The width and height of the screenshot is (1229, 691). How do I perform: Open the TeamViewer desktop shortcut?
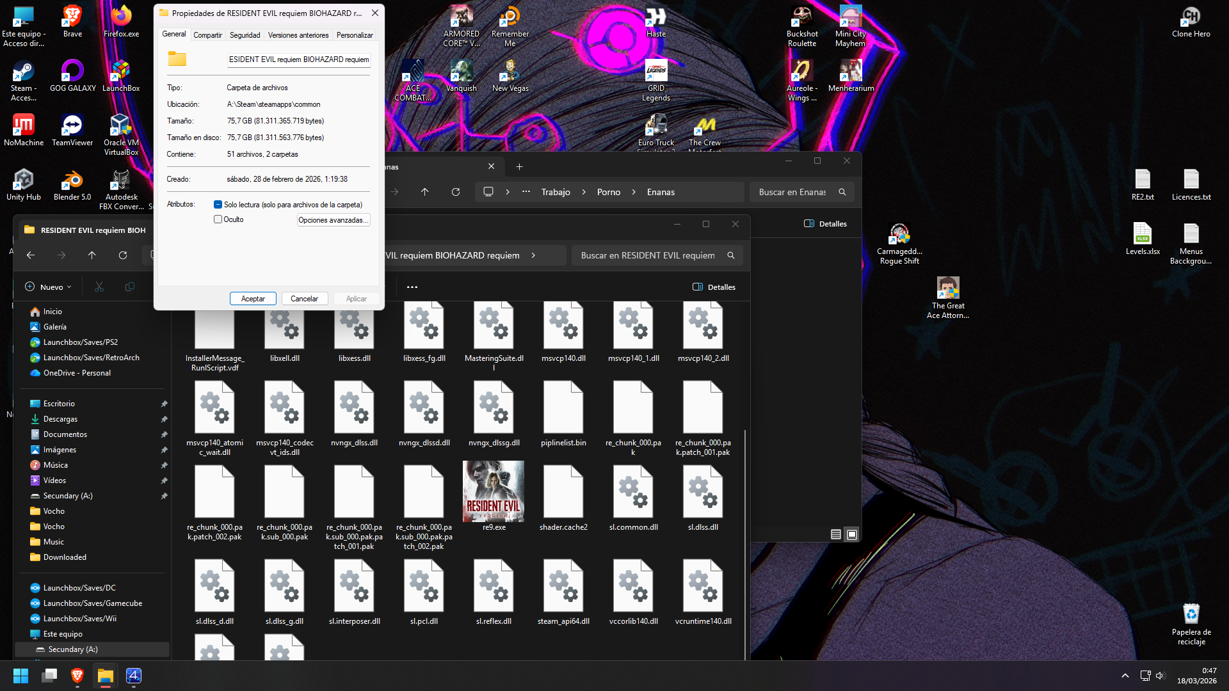tap(72, 131)
